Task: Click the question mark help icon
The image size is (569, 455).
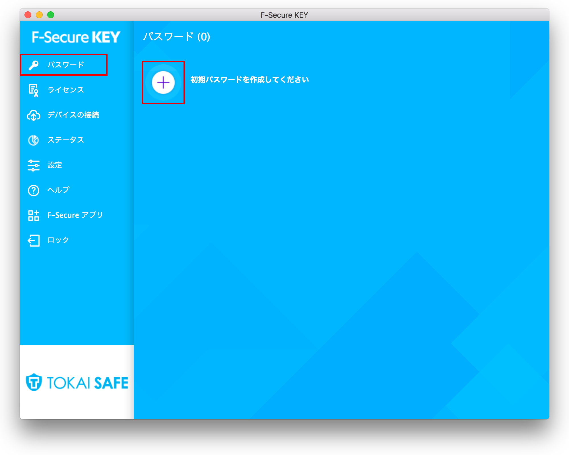Action: (x=34, y=190)
